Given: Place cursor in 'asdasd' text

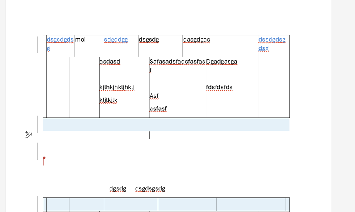Looking at the screenshot, I should tap(110, 62).
